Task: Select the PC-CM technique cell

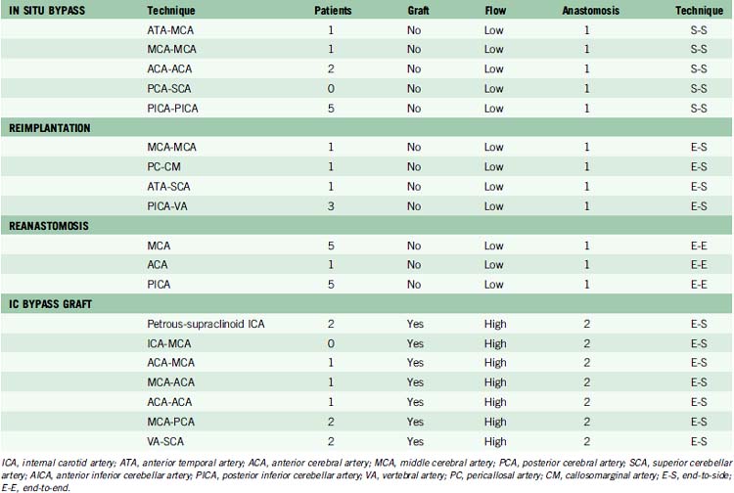Action: (161, 167)
